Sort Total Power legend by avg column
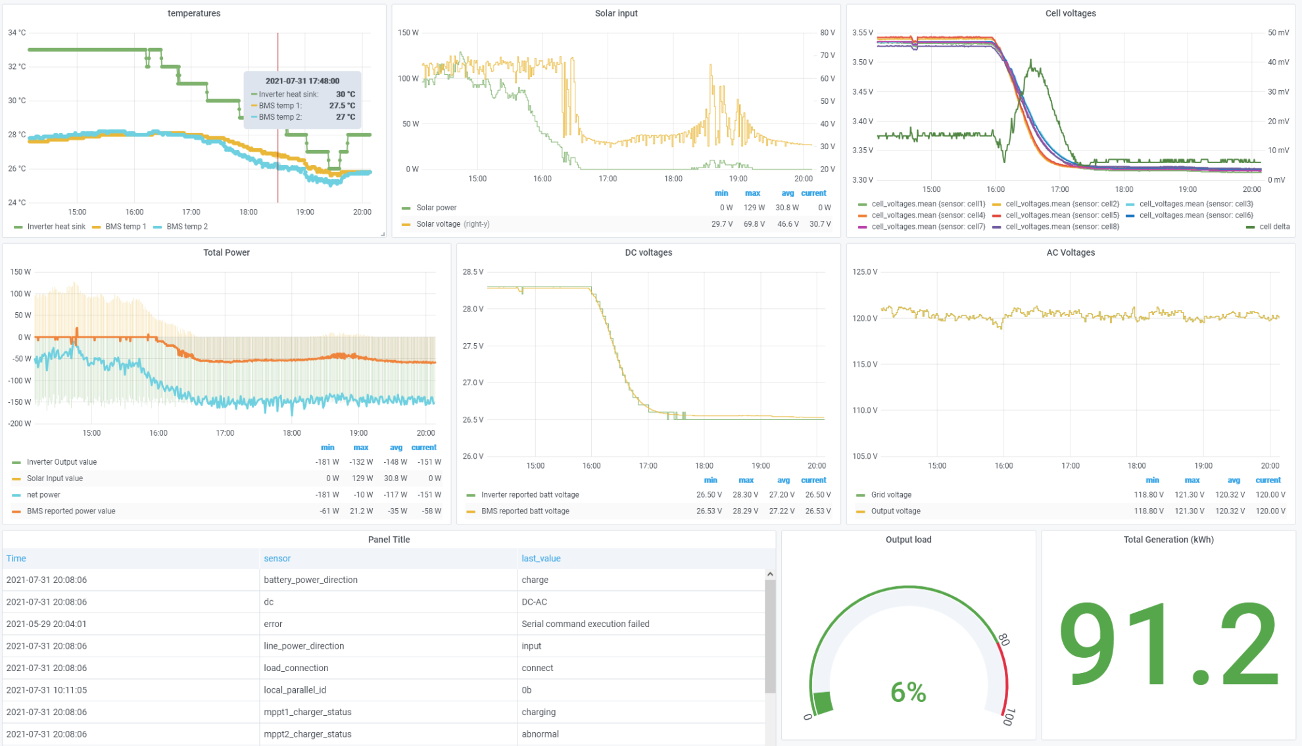The image size is (1302, 746). (x=396, y=447)
